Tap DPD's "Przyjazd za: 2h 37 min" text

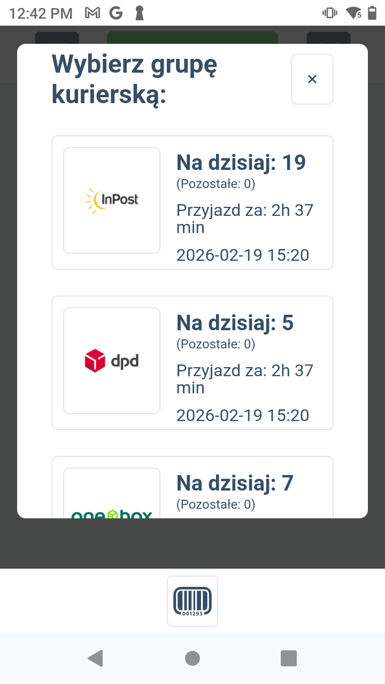[x=245, y=378]
